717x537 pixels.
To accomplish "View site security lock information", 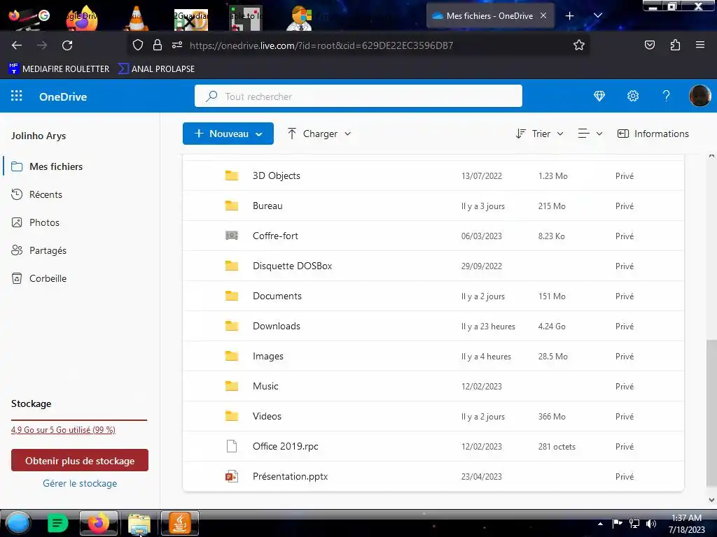I will (x=158, y=45).
